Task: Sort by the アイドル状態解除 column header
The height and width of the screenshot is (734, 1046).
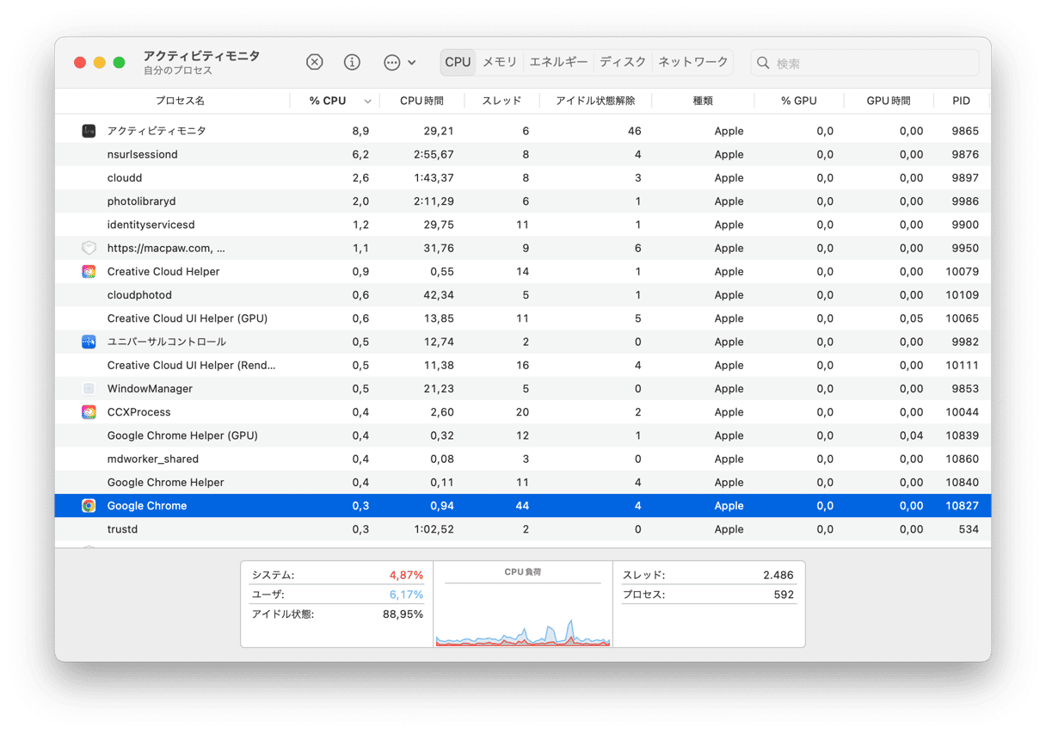Action: (x=595, y=101)
